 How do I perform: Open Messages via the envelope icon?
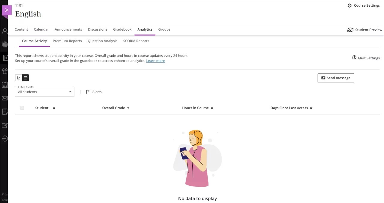pyautogui.click(x=4, y=98)
